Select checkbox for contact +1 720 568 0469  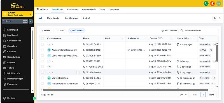43,67
